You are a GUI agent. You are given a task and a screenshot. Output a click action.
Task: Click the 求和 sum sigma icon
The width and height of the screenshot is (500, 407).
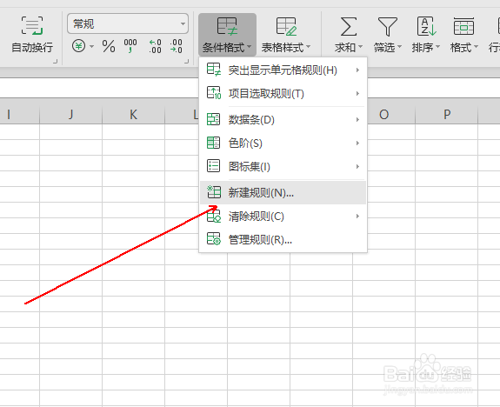tap(348, 26)
